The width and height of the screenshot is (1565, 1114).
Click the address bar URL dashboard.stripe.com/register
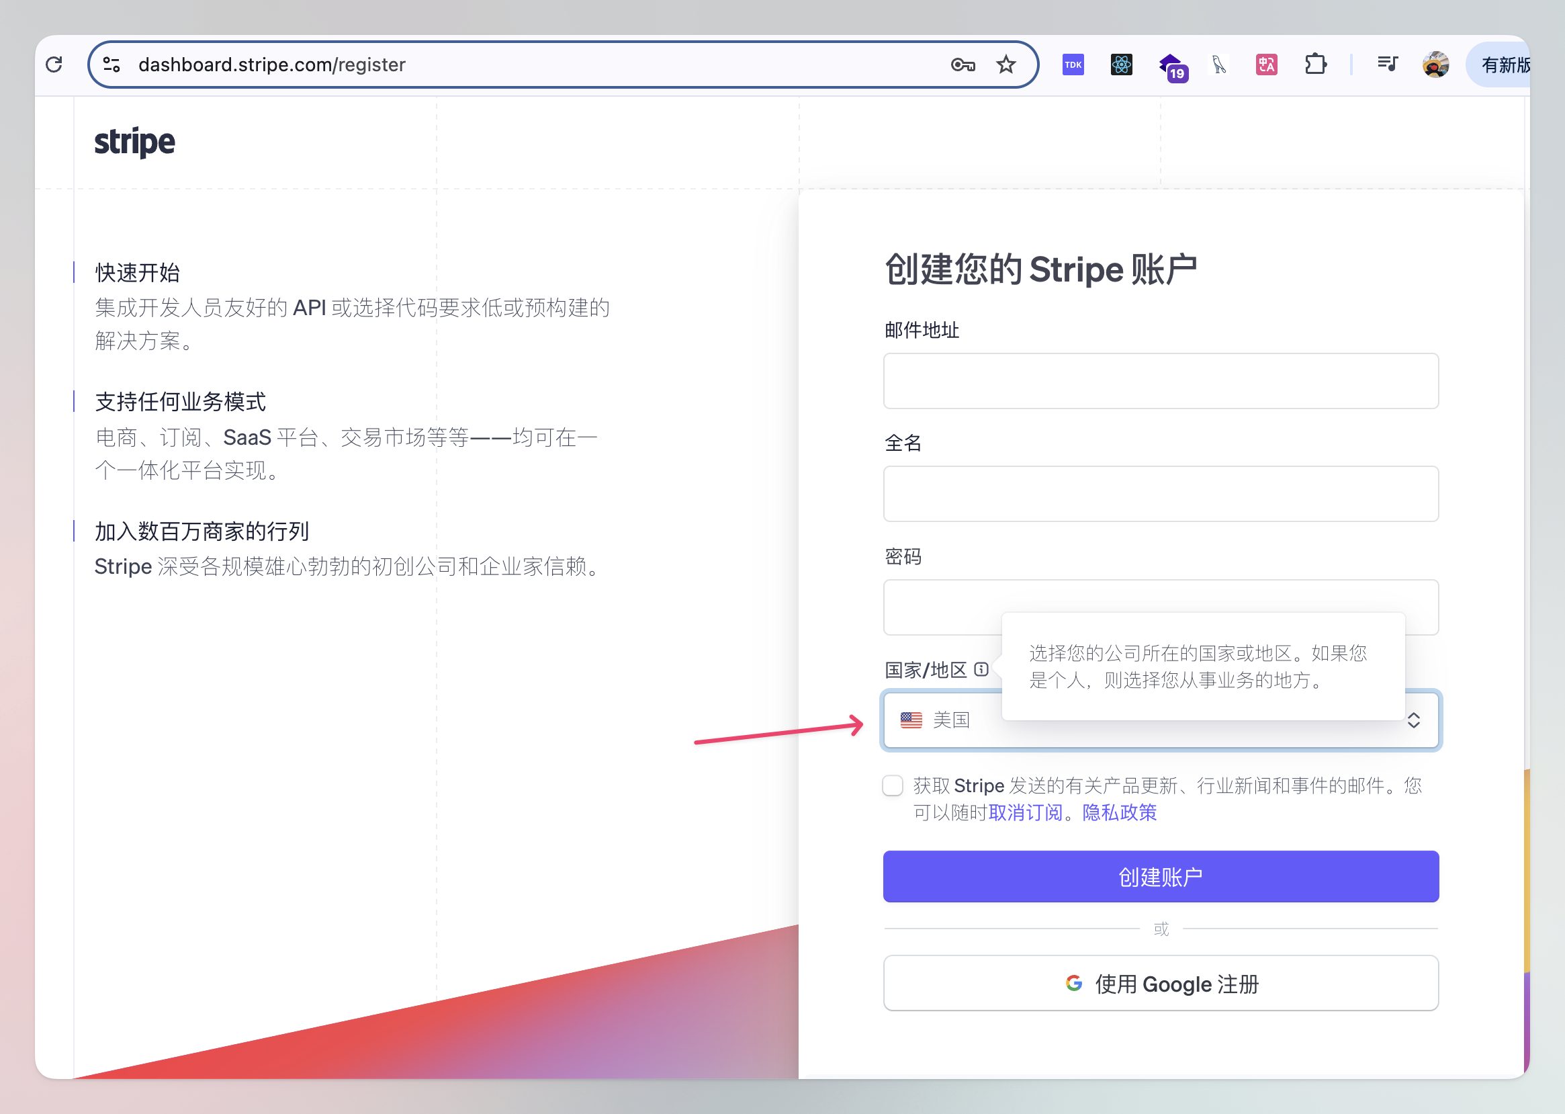tap(271, 65)
